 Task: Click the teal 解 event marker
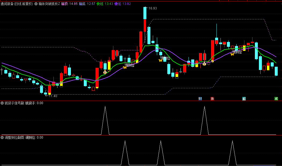click(244, 98)
